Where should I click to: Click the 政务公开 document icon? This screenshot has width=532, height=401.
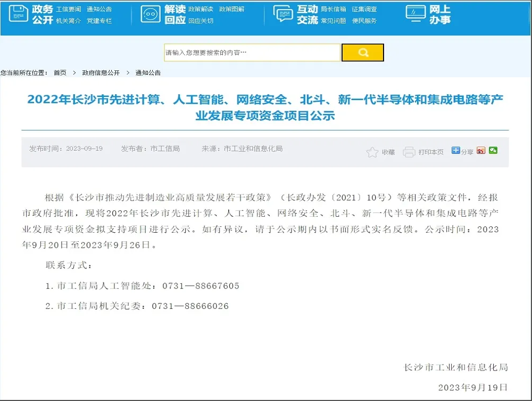click(x=19, y=14)
